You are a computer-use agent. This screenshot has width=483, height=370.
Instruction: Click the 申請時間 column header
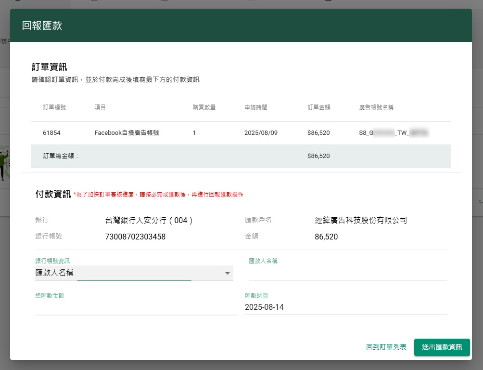256,107
